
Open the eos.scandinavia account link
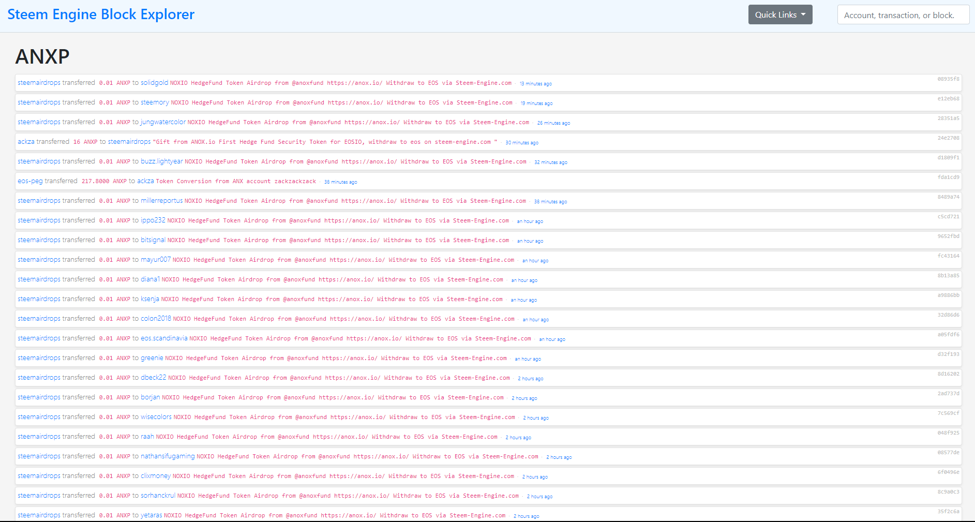pyautogui.click(x=164, y=338)
